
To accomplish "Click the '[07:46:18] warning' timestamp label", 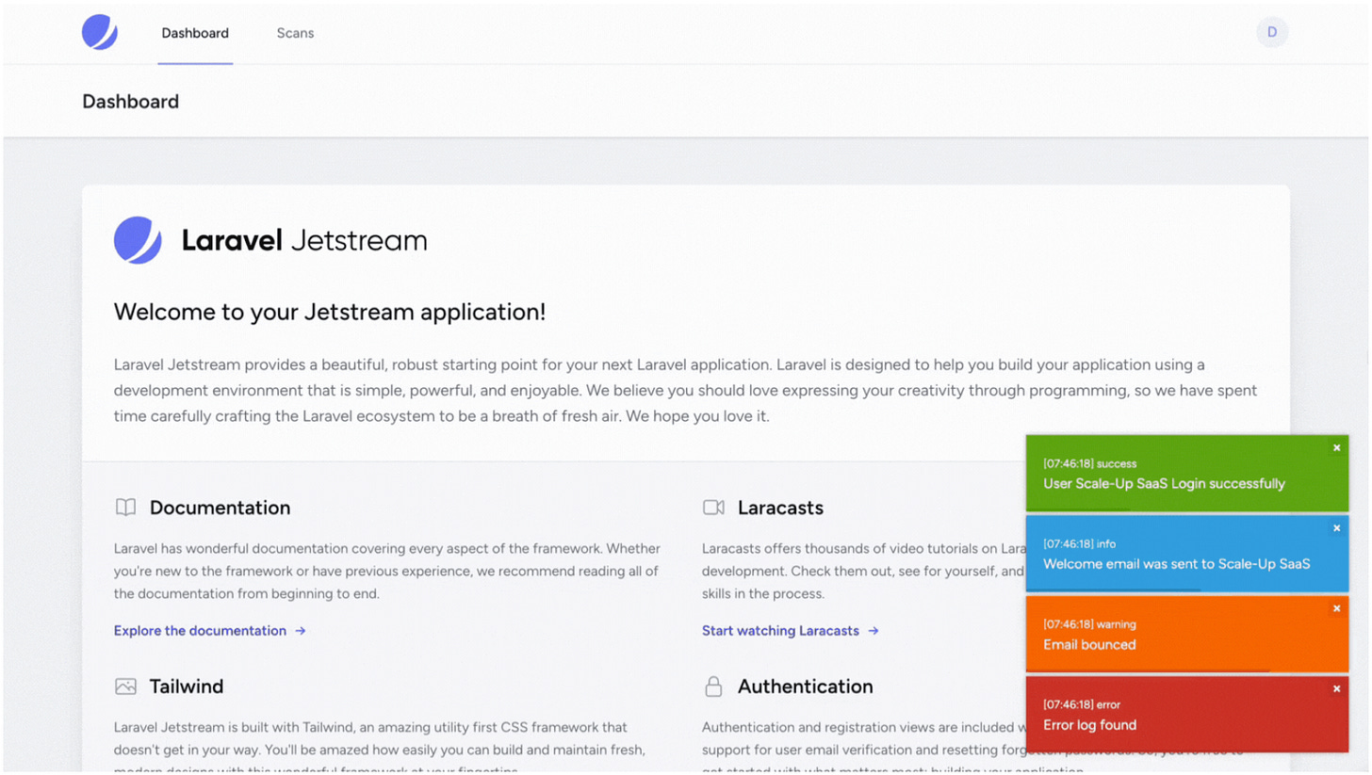I will pyautogui.click(x=1089, y=624).
